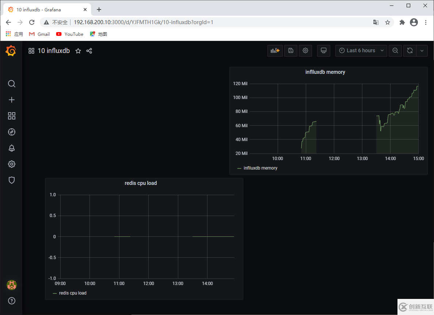Expand the Last 6 hours time picker

[361, 51]
